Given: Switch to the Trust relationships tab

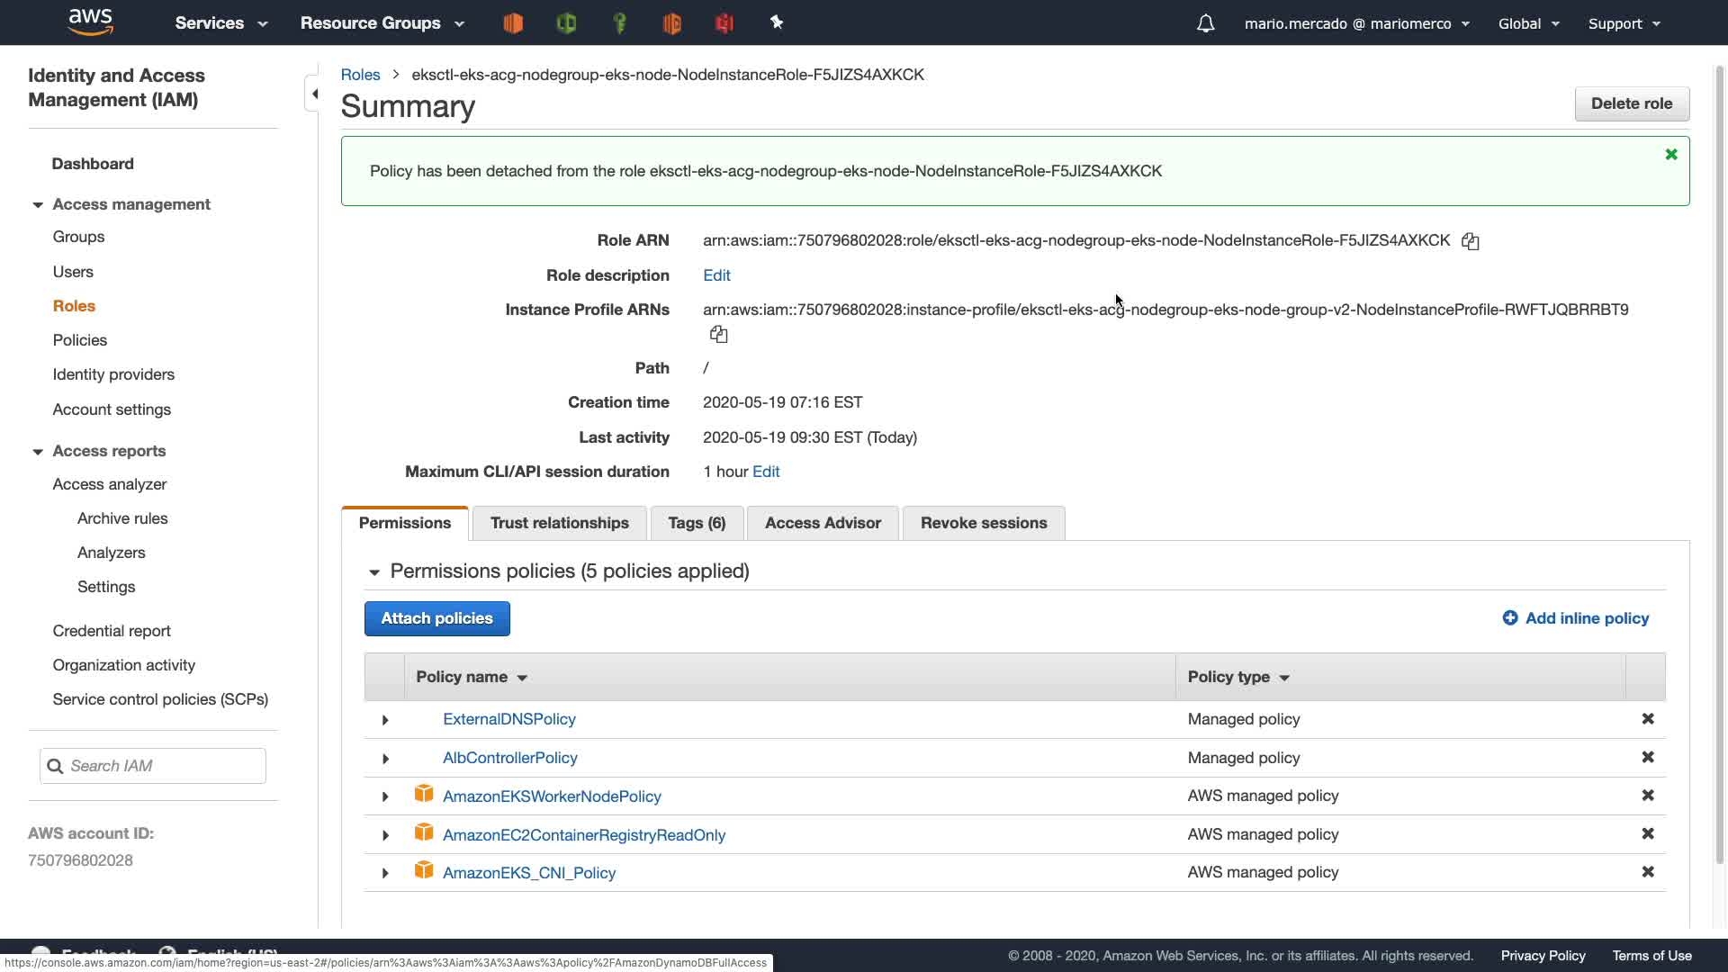Looking at the screenshot, I should pyautogui.click(x=559, y=523).
